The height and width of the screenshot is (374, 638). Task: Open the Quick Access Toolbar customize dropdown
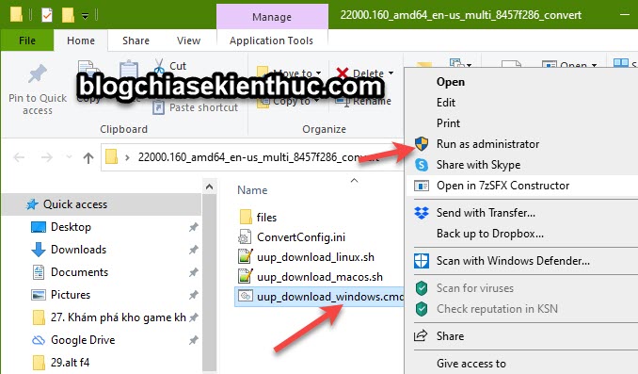(x=85, y=16)
